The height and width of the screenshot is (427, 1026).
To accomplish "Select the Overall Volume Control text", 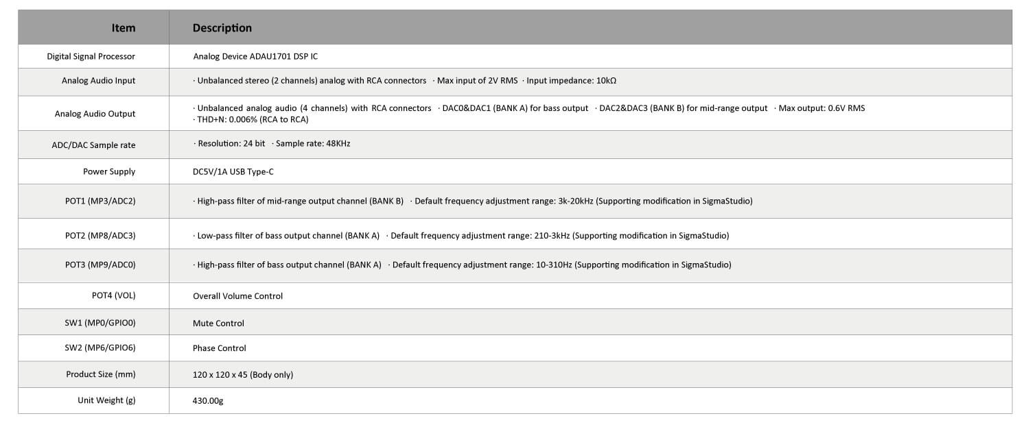I will [x=237, y=296].
